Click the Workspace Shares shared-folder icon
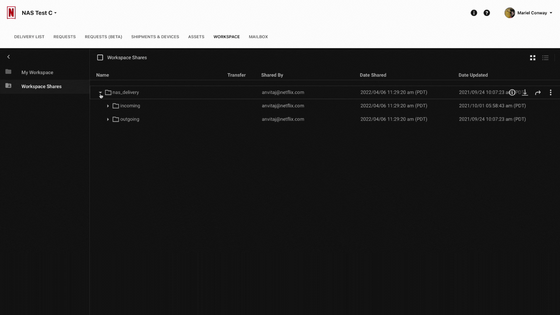This screenshot has height=315, width=560. pos(8,86)
